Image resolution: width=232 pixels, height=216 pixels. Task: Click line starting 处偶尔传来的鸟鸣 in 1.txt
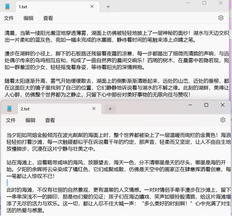(117, 60)
